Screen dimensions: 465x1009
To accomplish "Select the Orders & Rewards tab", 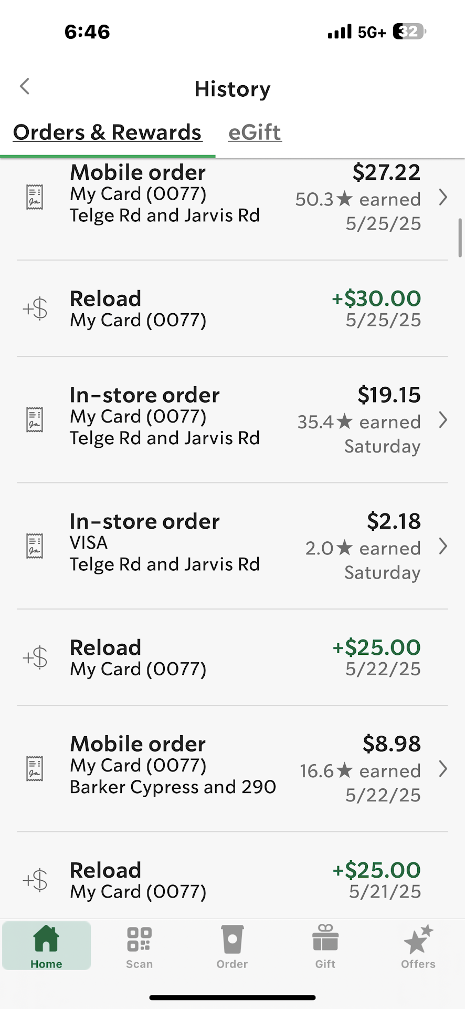I will [107, 132].
